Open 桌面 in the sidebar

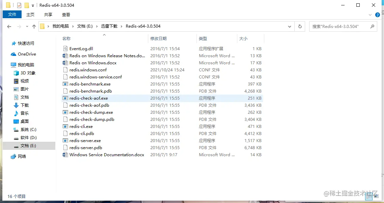21,121
